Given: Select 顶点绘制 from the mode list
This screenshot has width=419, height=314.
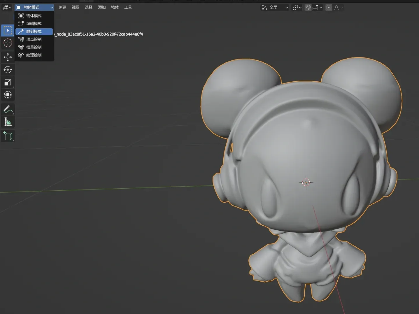Looking at the screenshot, I should point(34,39).
